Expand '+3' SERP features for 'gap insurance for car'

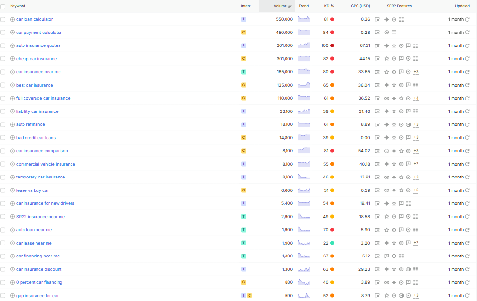tap(416, 296)
